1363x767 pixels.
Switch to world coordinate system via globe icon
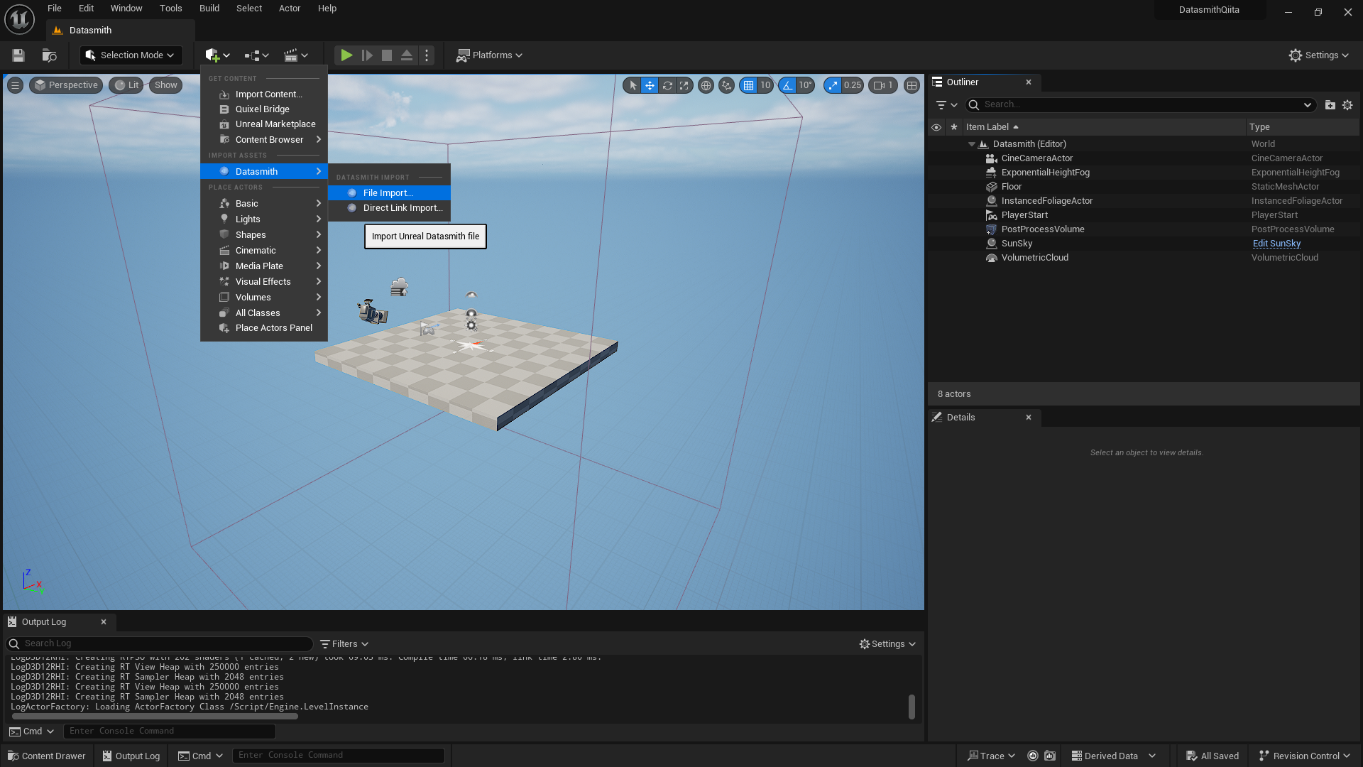tap(706, 85)
